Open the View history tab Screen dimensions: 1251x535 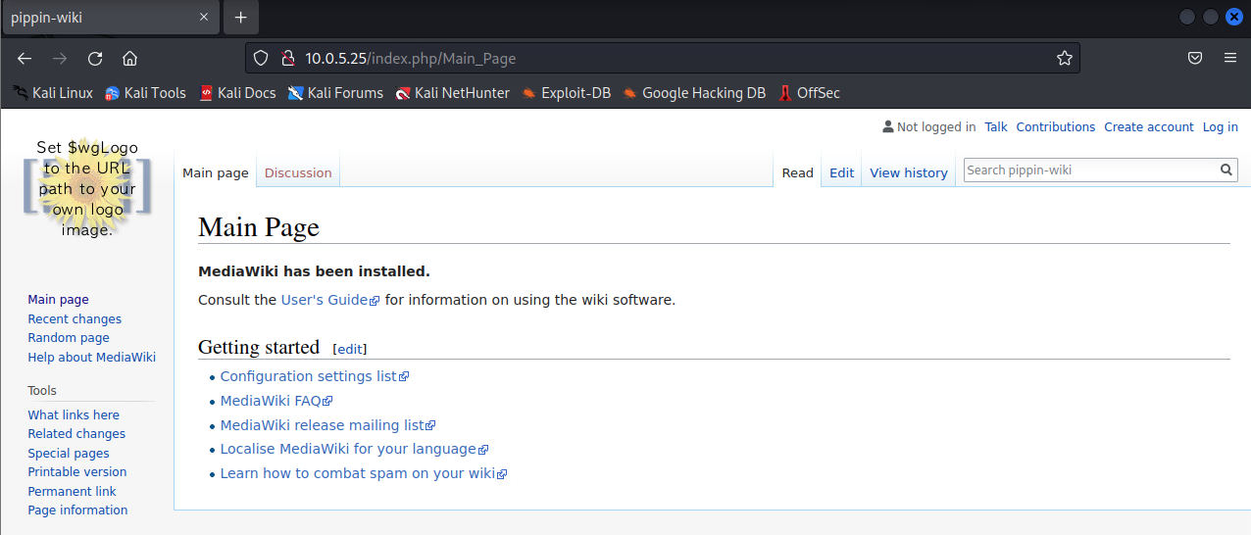908,172
